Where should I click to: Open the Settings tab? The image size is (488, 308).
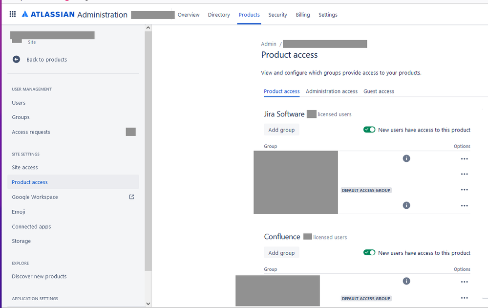coord(328,15)
